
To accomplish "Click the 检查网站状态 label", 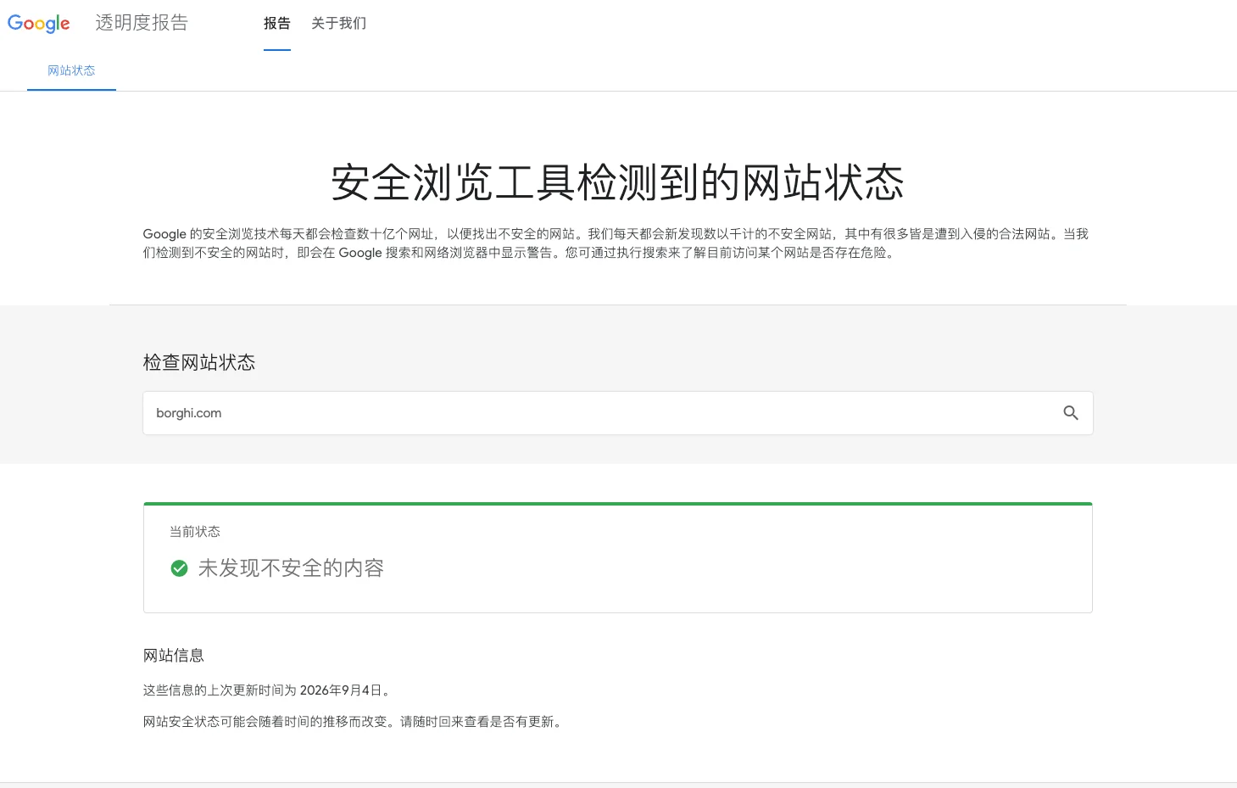I will pyautogui.click(x=199, y=363).
